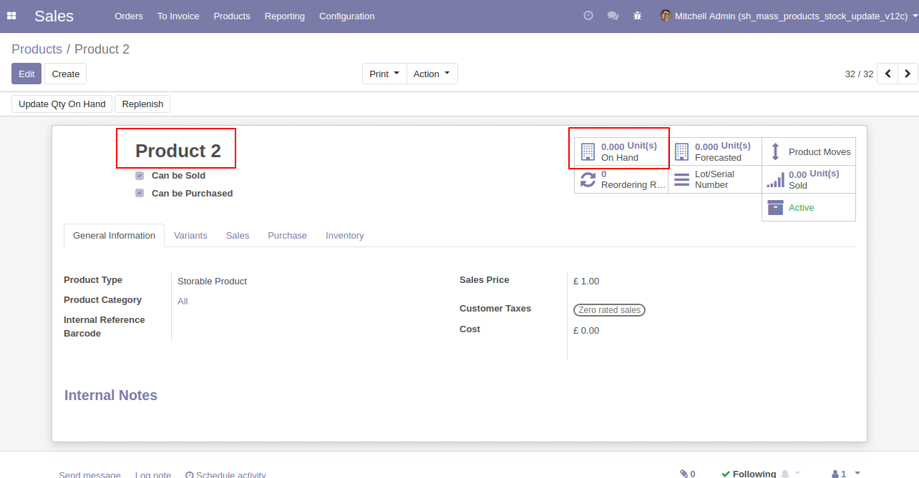The image size is (919, 478).
Task: Open the Product Moves arrows icon
Action: click(775, 151)
